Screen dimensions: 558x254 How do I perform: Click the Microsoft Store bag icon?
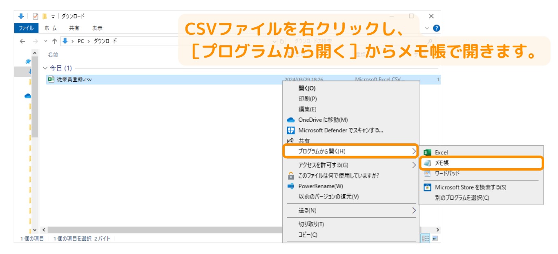pos(427,187)
